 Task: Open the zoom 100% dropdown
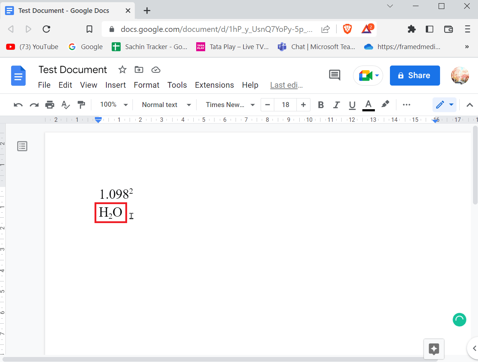point(114,105)
